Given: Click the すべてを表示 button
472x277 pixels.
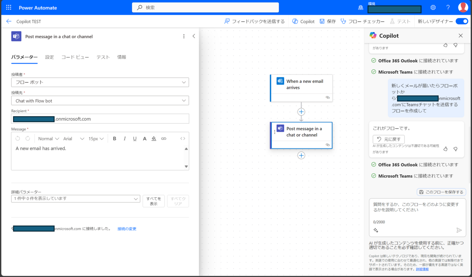Looking at the screenshot, I should tap(153, 201).
